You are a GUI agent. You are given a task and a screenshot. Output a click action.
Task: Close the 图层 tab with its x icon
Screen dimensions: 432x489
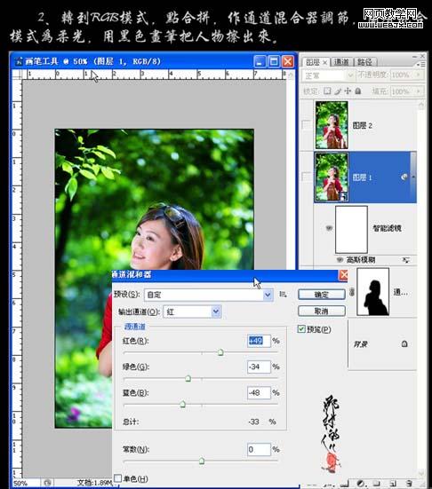coord(324,62)
